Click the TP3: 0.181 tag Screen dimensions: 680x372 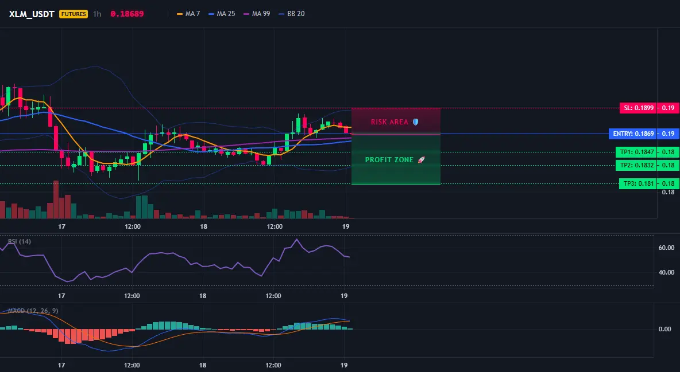pyautogui.click(x=637, y=183)
